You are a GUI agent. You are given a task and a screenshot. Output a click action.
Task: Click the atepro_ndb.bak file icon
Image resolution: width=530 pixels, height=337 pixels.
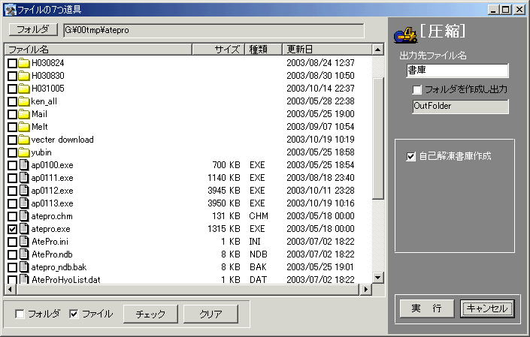24,267
